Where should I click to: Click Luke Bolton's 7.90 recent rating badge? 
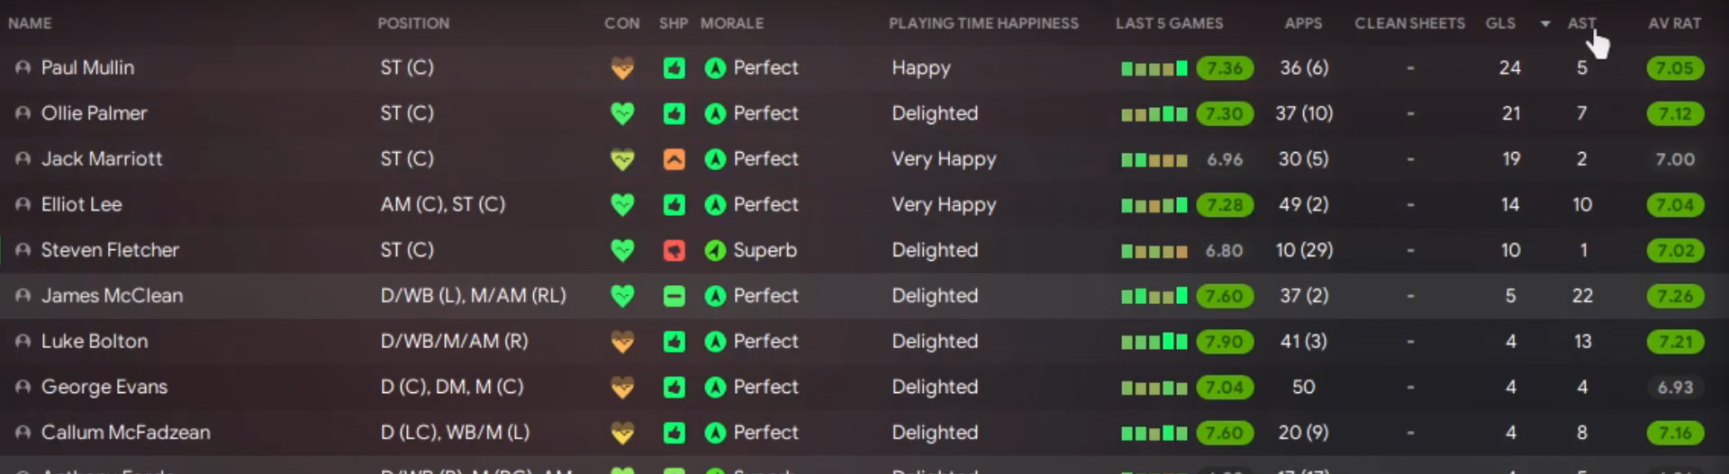(1224, 342)
